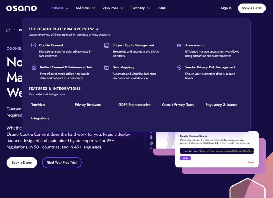This screenshot has height=198, width=273.
Task: Click the document icon in preview sidebar
Action: pos(151,137)
